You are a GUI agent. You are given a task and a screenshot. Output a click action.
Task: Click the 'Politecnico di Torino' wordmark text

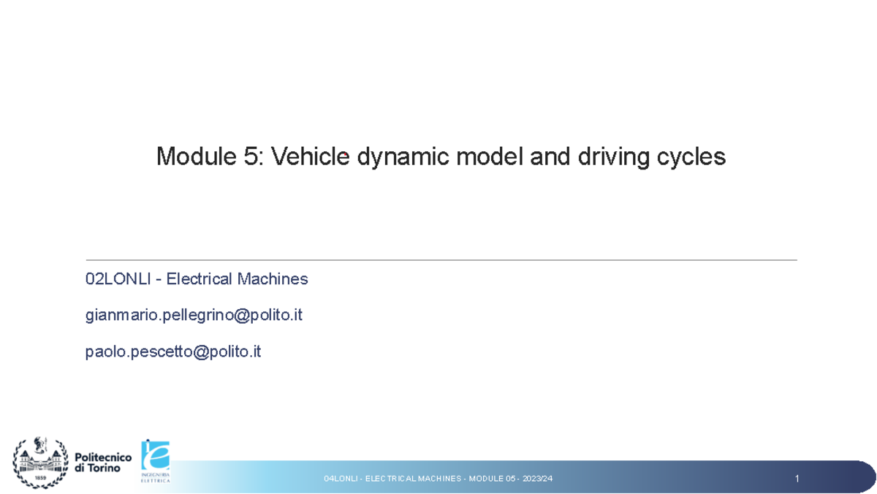[102, 462]
